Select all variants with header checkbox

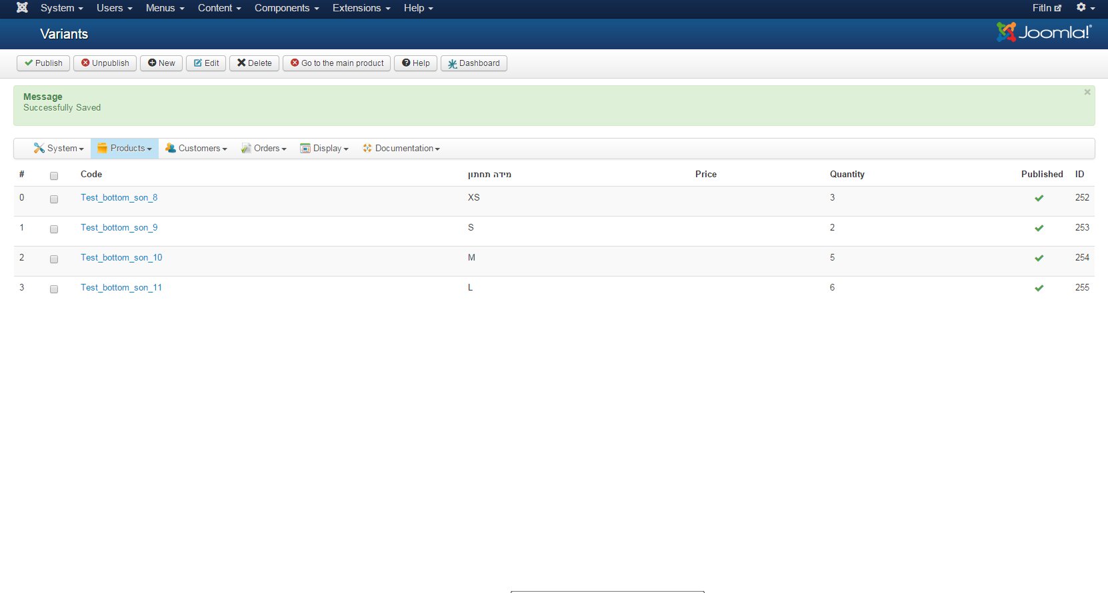(x=54, y=176)
